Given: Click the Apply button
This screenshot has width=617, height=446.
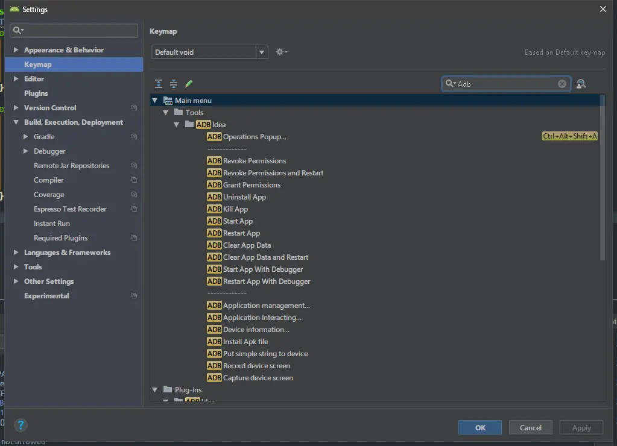Looking at the screenshot, I should [581, 427].
